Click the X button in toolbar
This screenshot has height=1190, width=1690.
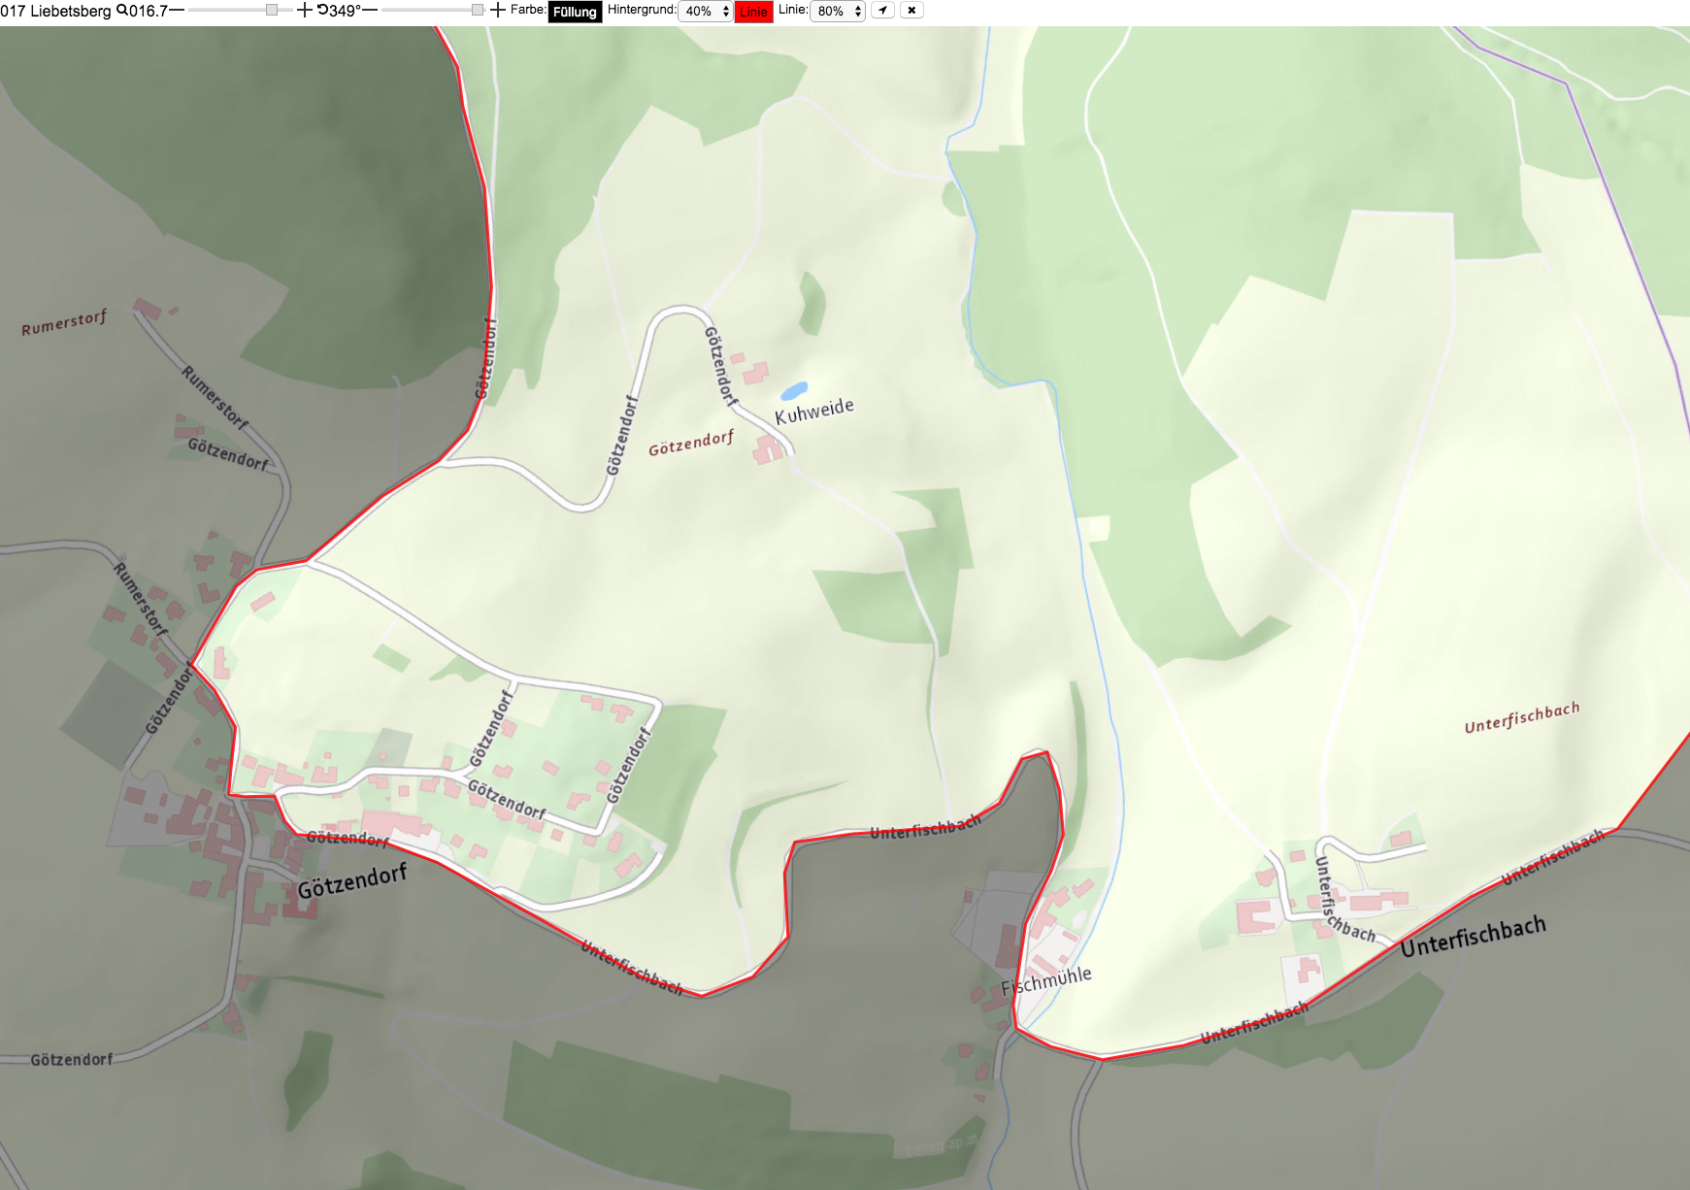[x=911, y=10]
